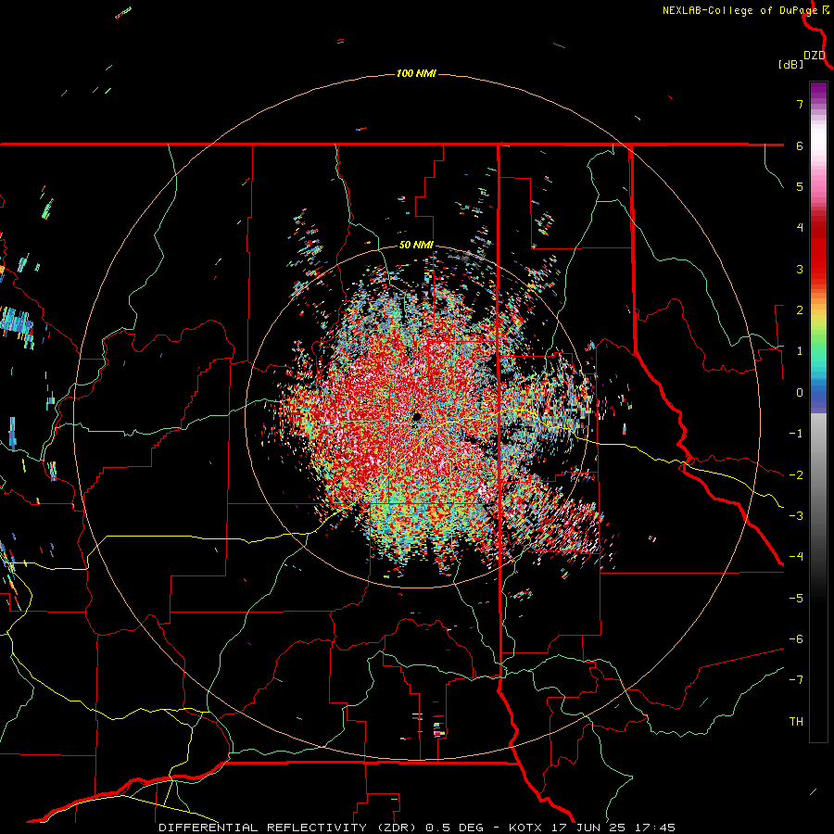Click the -3 value on the color scale
Viewport: 834px width, 834px height.
click(x=796, y=516)
